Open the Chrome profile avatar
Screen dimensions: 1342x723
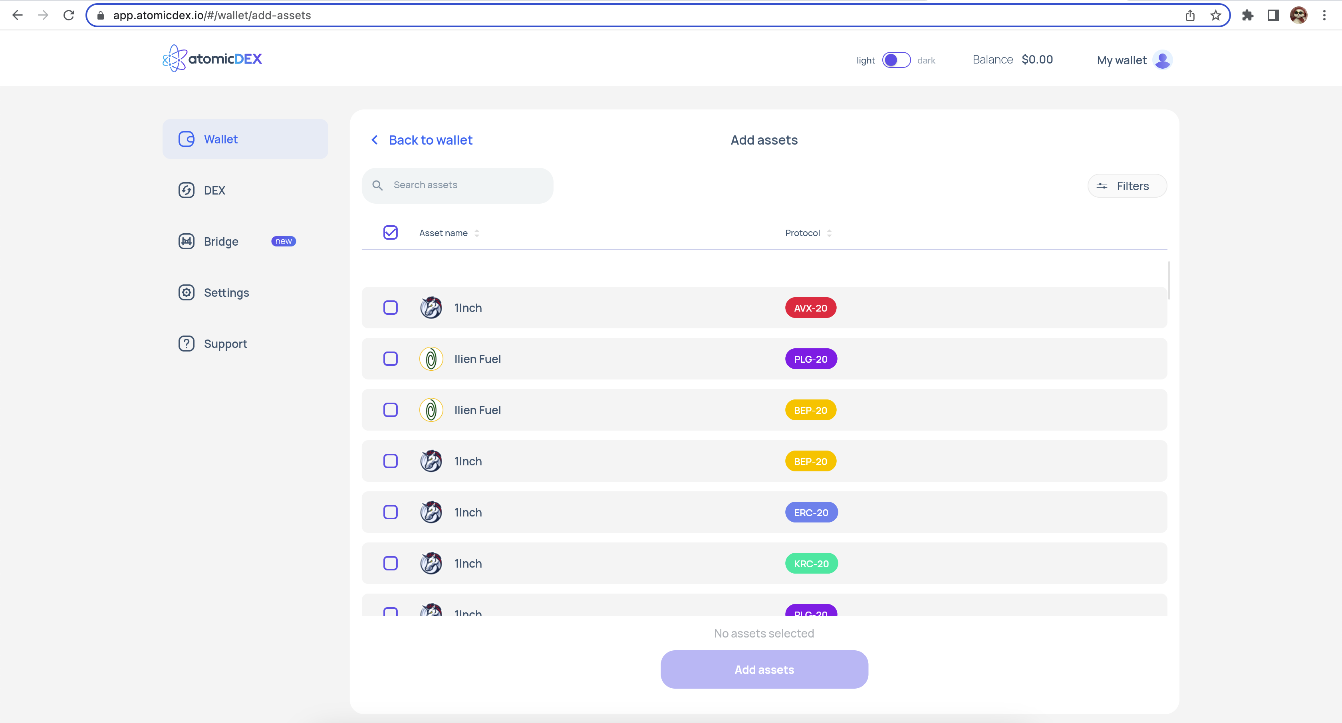pyautogui.click(x=1298, y=15)
